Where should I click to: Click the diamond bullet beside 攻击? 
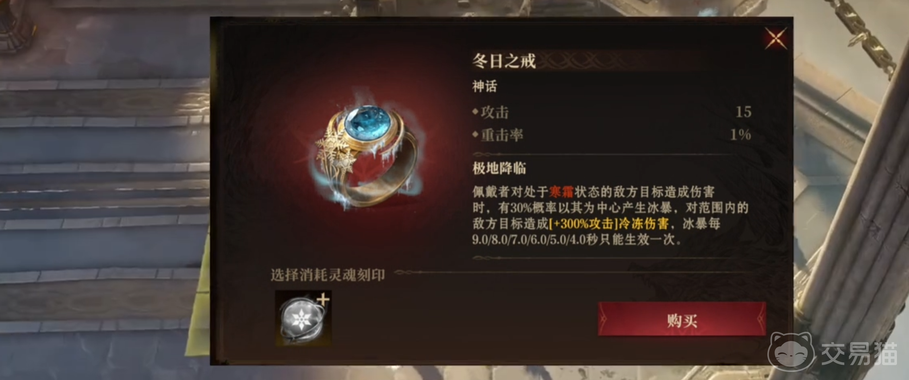475,111
